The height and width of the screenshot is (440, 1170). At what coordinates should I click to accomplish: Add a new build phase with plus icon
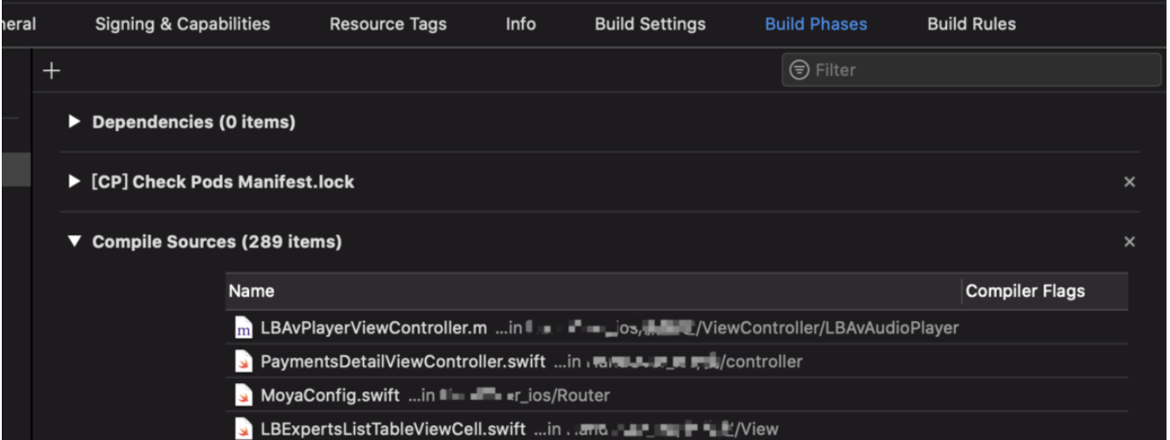point(52,71)
